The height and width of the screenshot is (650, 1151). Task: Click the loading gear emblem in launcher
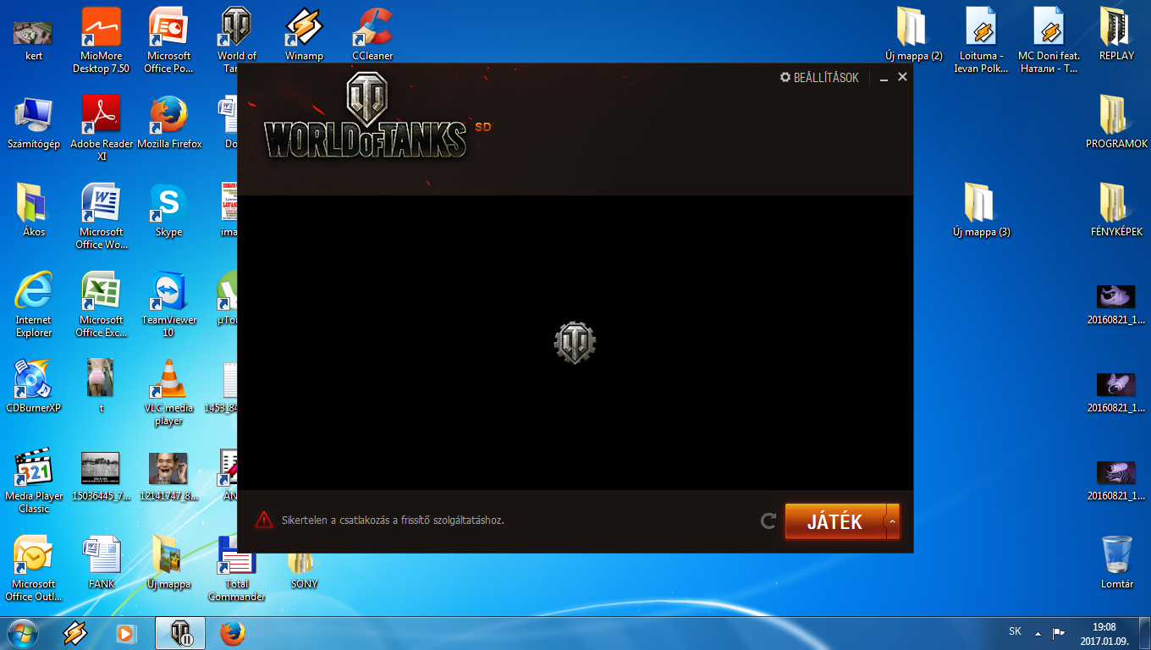click(575, 343)
